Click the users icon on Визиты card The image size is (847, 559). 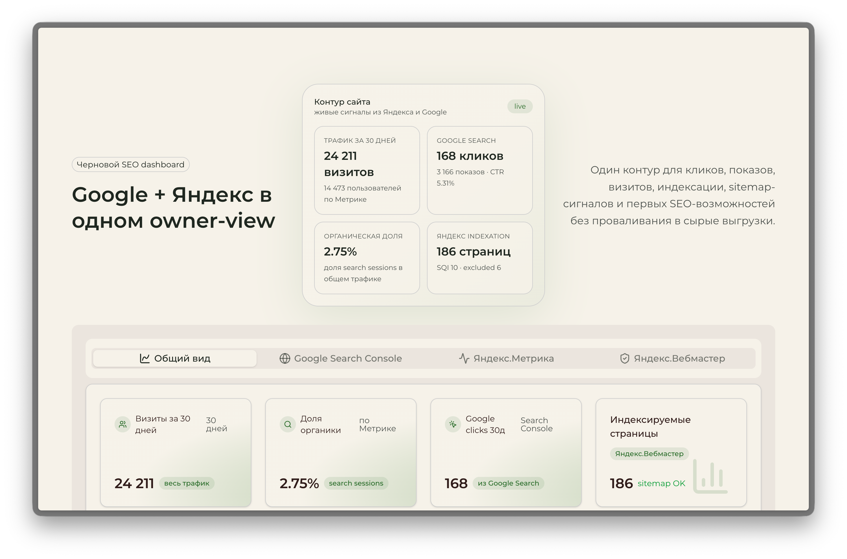[122, 424]
